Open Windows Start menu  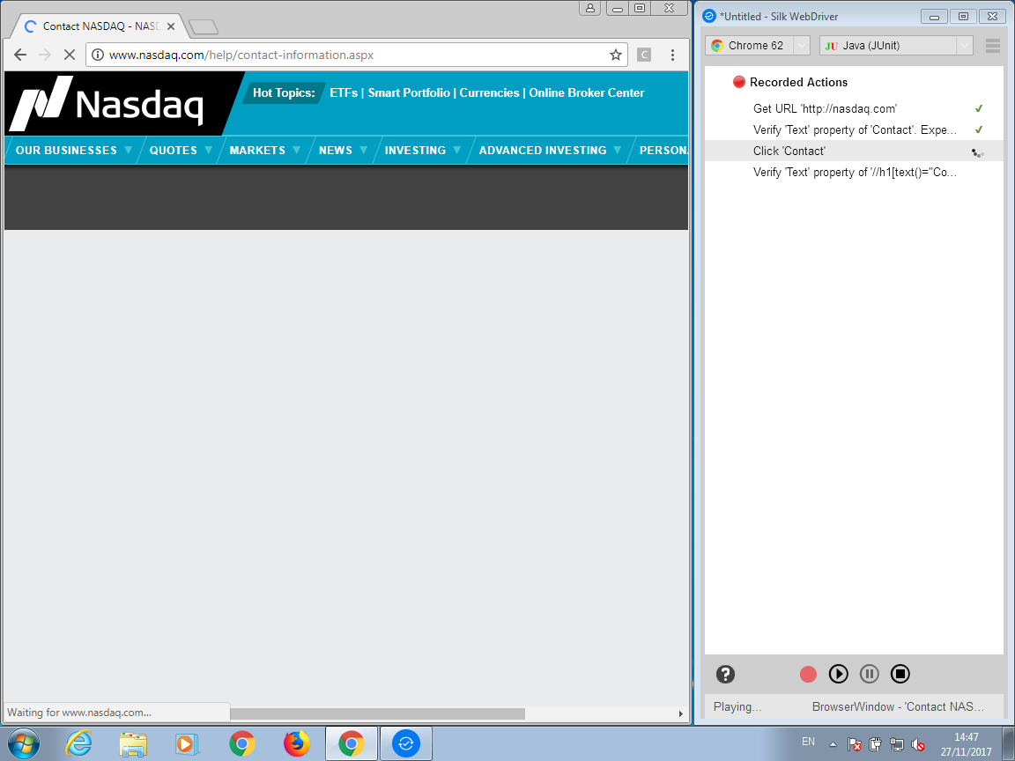pos(23,743)
